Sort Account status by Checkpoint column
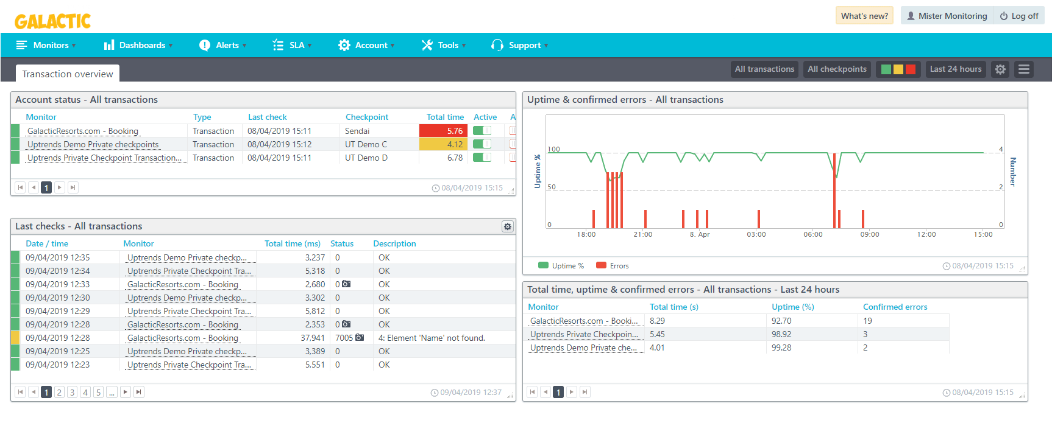Screen dimensions: 1052x426 (366, 117)
